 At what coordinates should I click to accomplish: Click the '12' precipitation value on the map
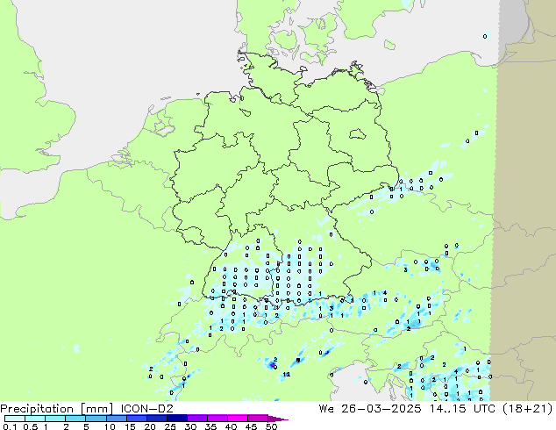pyautogui.click(x=287, y=375)
